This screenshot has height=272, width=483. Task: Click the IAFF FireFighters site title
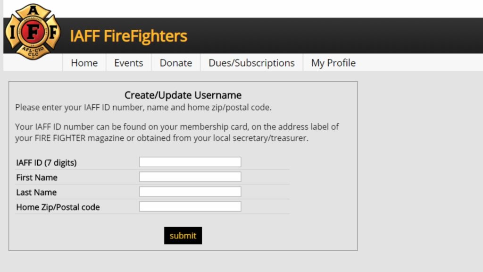point(128,36)
